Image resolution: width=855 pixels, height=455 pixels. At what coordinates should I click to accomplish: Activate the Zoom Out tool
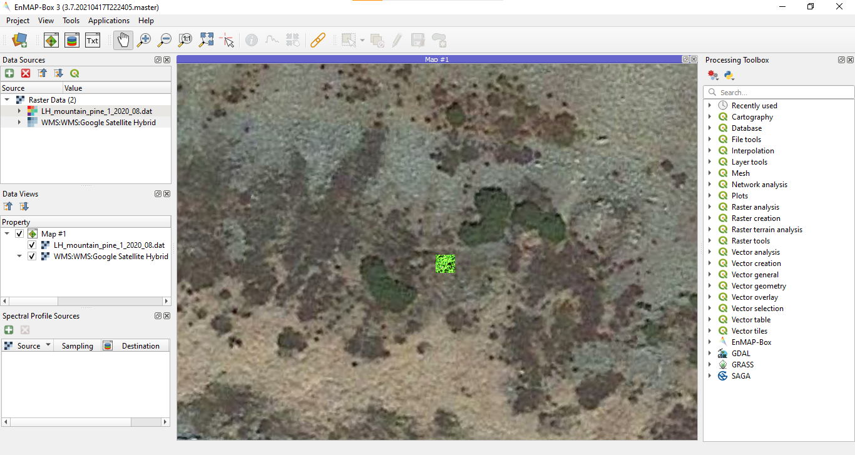(164, 39)
